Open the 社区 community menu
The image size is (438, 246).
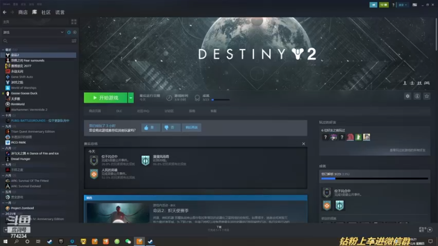tap(46, 12)
